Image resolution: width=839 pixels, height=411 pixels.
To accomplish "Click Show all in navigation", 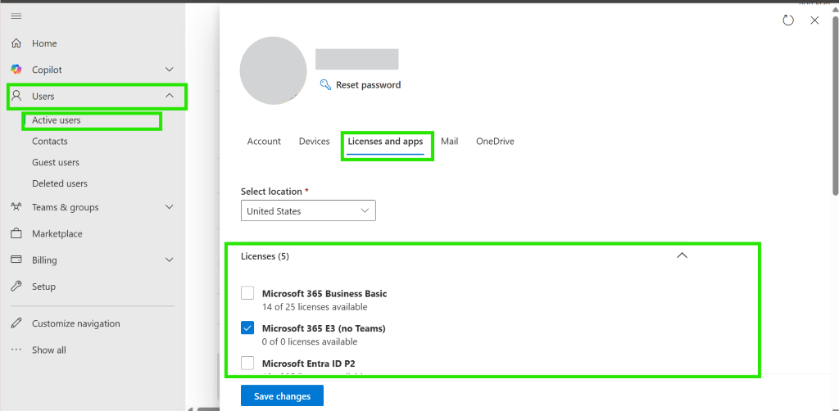I will (49, 350).
